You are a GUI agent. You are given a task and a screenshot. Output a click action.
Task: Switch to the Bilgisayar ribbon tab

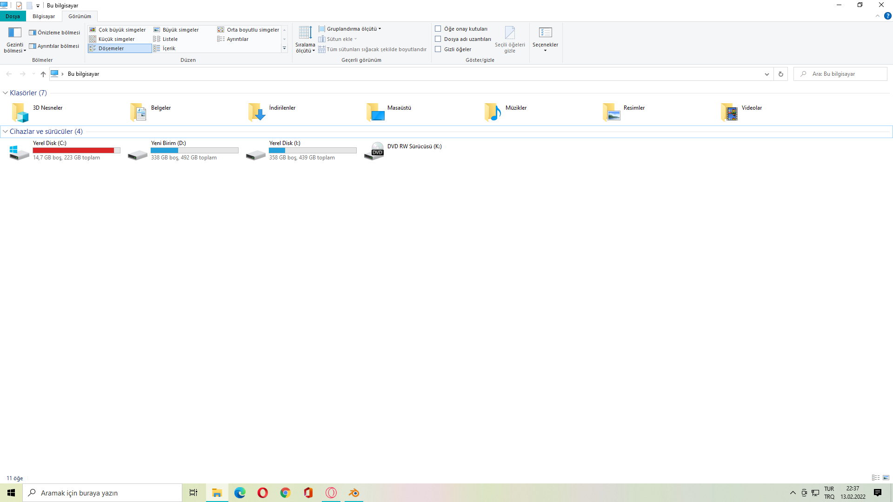point(44,16)
